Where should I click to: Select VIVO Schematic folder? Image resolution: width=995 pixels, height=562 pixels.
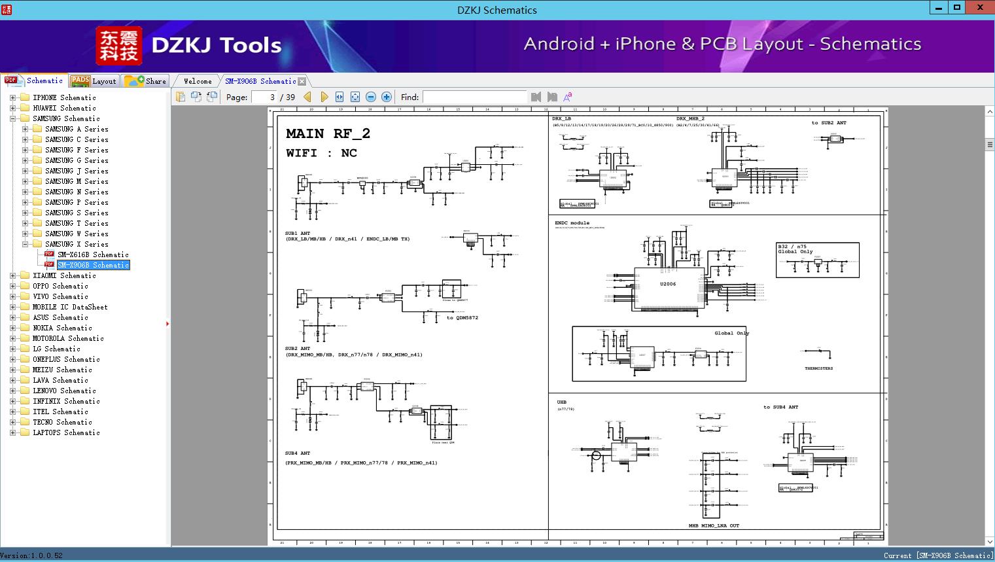pos(60,296)
